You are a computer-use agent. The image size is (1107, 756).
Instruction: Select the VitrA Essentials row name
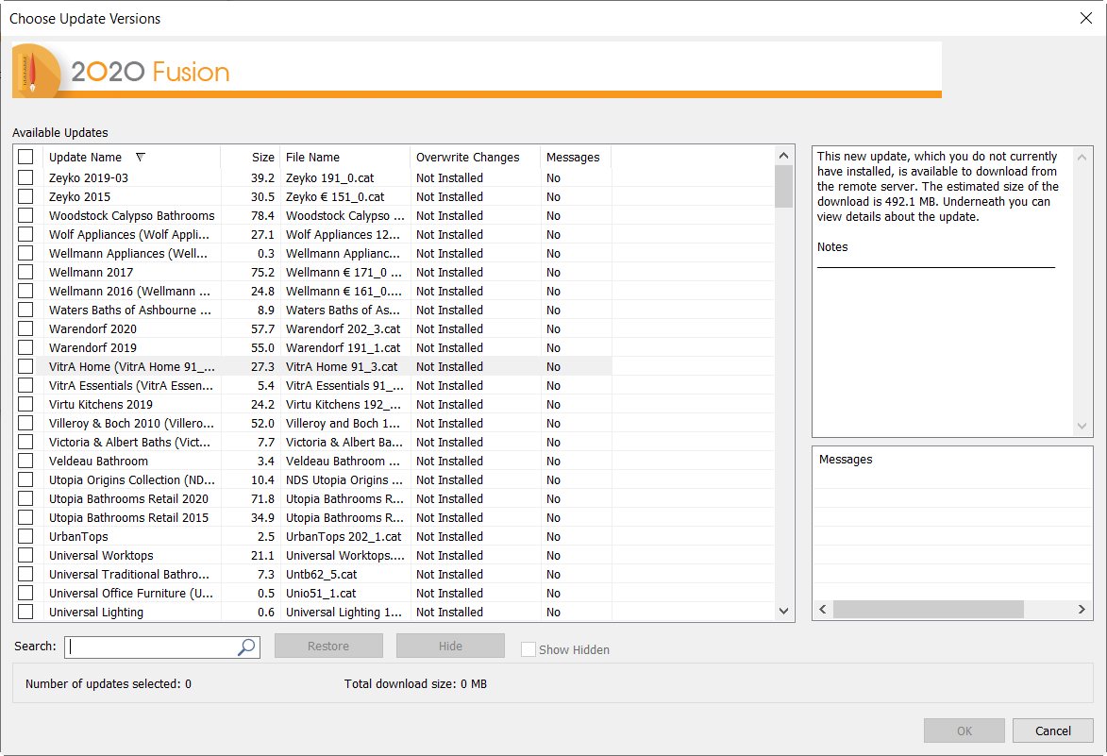[130, 385]
